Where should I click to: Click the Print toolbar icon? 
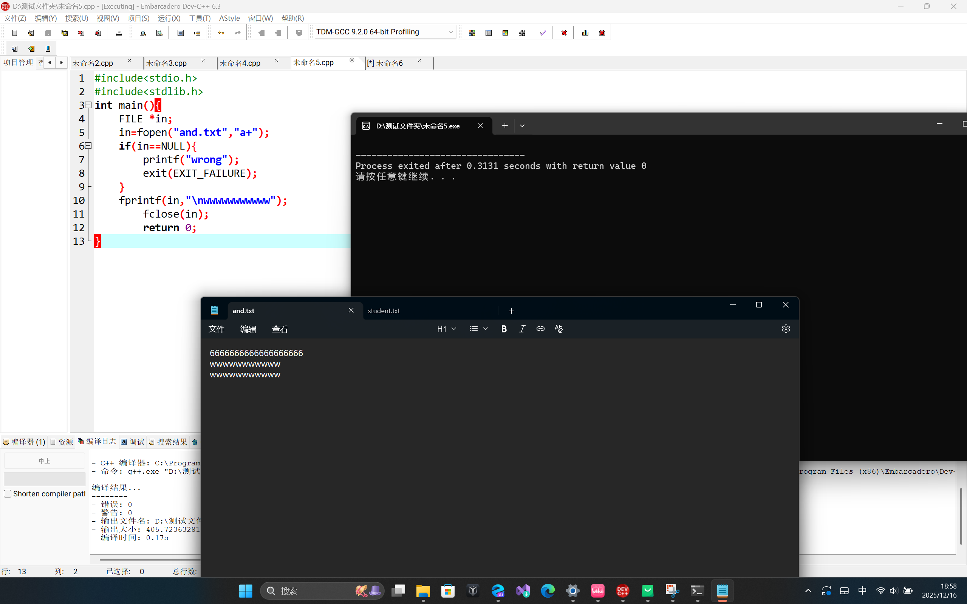tap(119, 33)
